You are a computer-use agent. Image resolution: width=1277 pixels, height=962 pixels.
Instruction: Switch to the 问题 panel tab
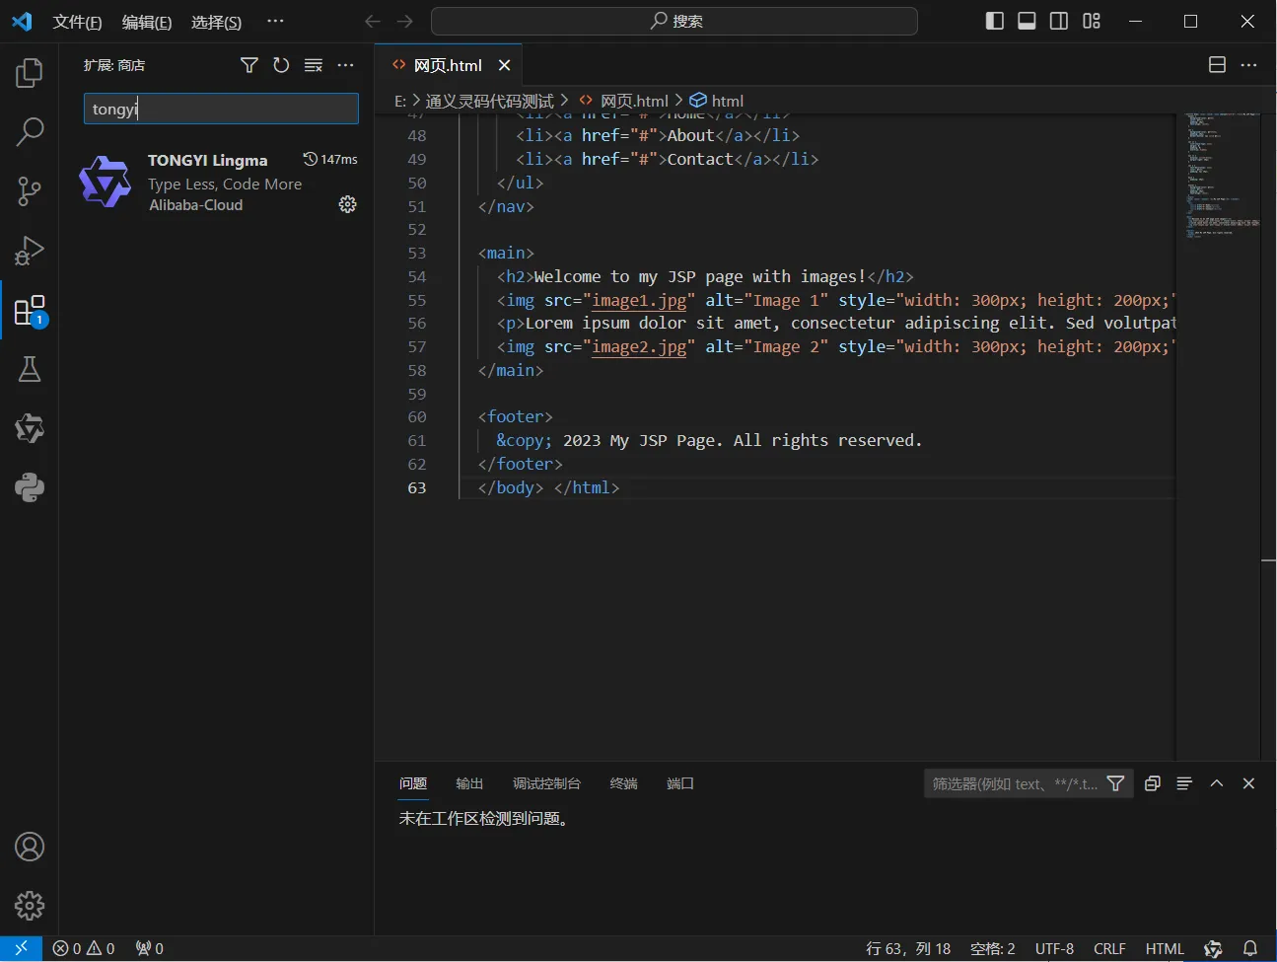coord(413,783)
